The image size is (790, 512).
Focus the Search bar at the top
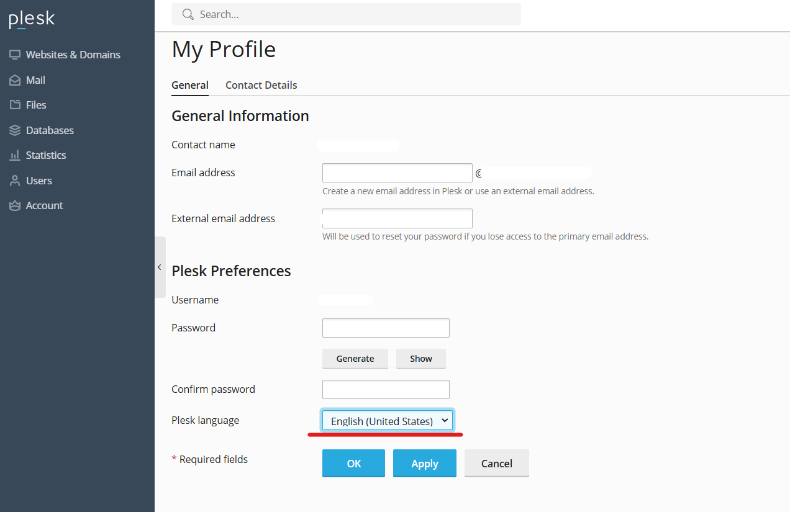click(346, 14)
